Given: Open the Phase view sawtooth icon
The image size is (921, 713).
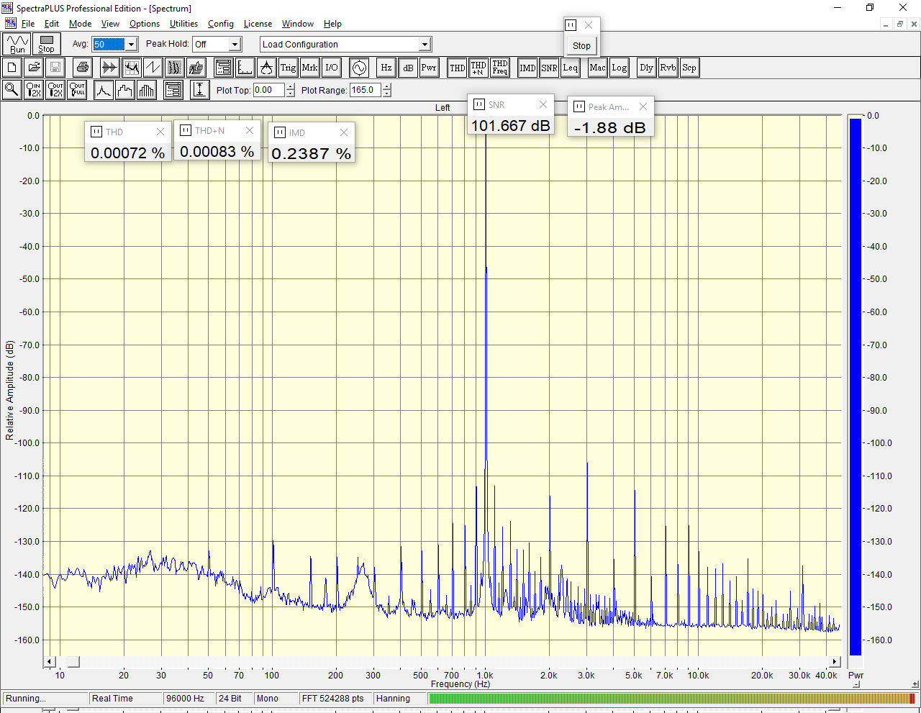Looking at the screenshot, I should pos(153,68).
